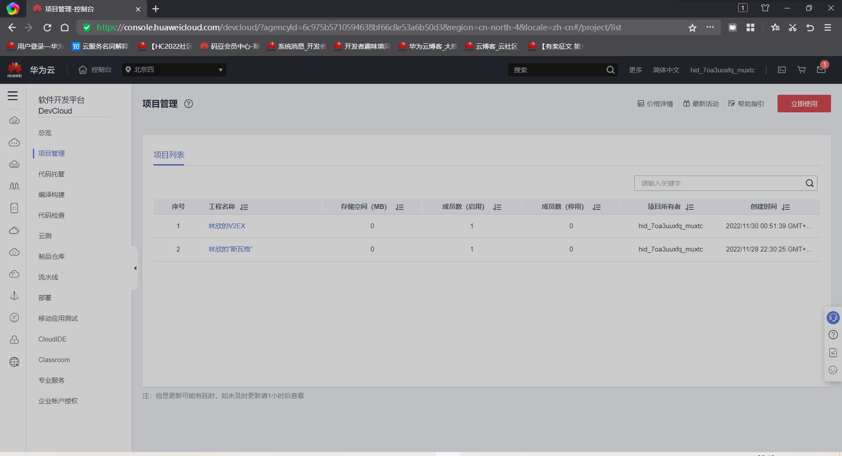Click the search magnifier in top search bar
The image size is (842, 456).
click(610, 70)
